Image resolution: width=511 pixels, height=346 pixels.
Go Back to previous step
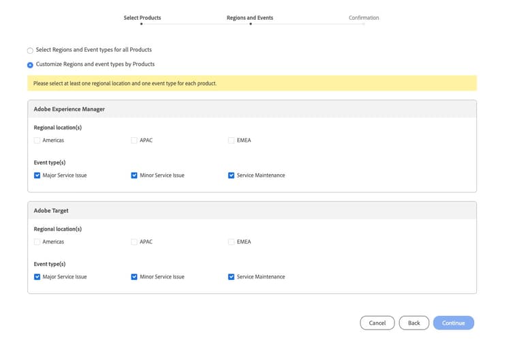coord(414,323)
